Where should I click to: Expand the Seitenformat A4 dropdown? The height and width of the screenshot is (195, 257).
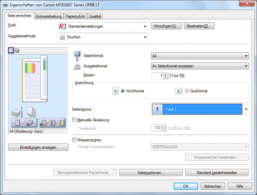pos(200,56)
